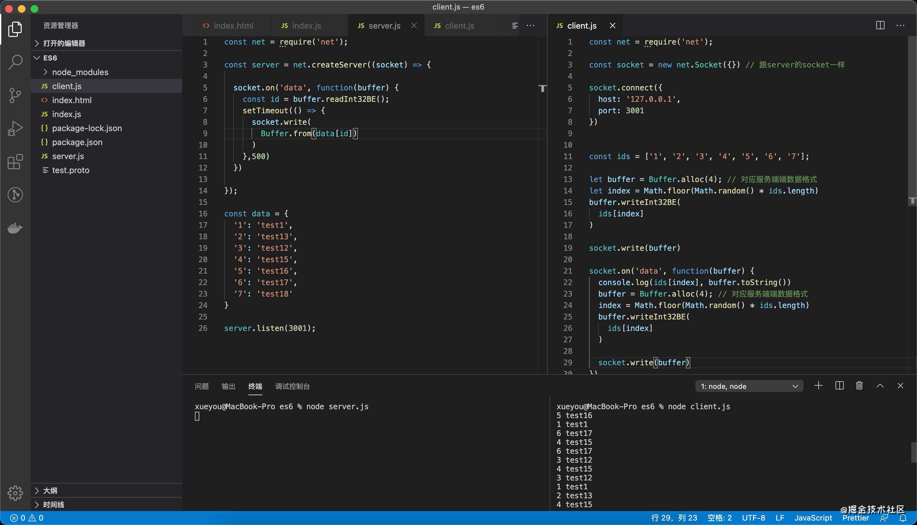Open the 输出 output panel tab

[228, 386]
